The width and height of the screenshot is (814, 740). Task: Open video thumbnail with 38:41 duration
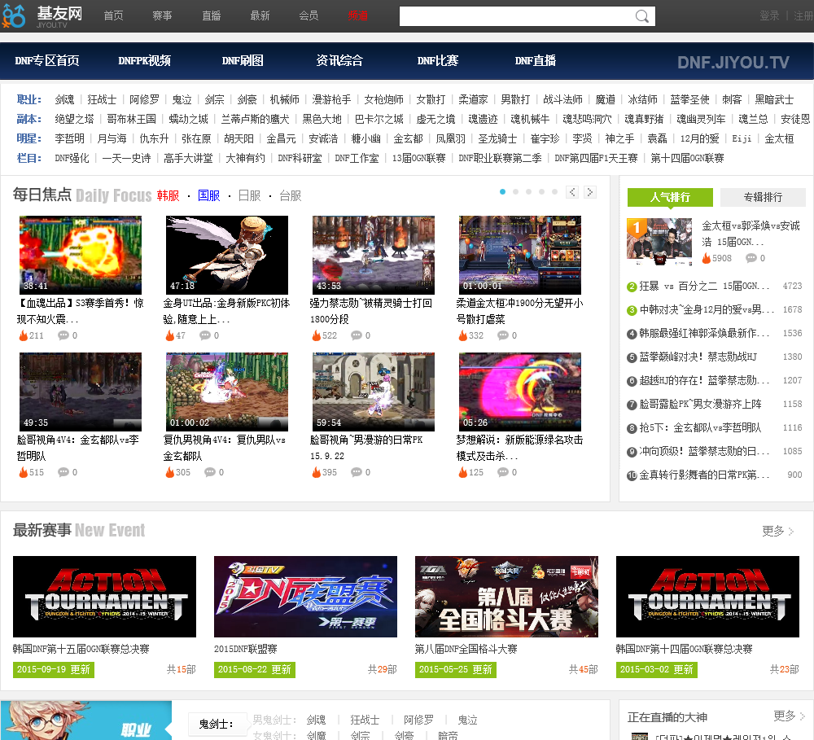pyautogui.click(x=81, y=255)
